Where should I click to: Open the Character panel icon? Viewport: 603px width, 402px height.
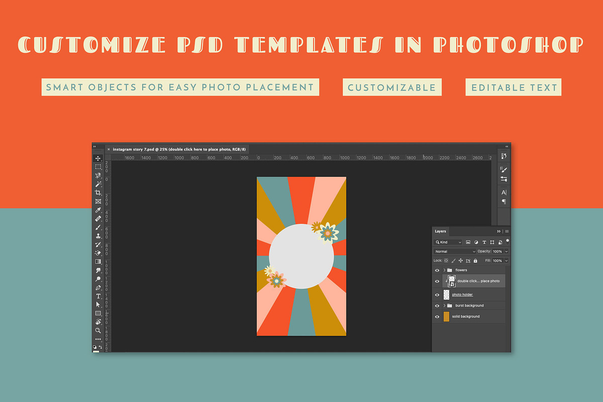504,192
